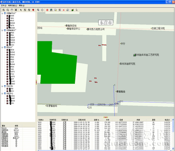This screenshot has width=175, height=151.
Task: Click the green layers map icon
Action: coord(73,10)
